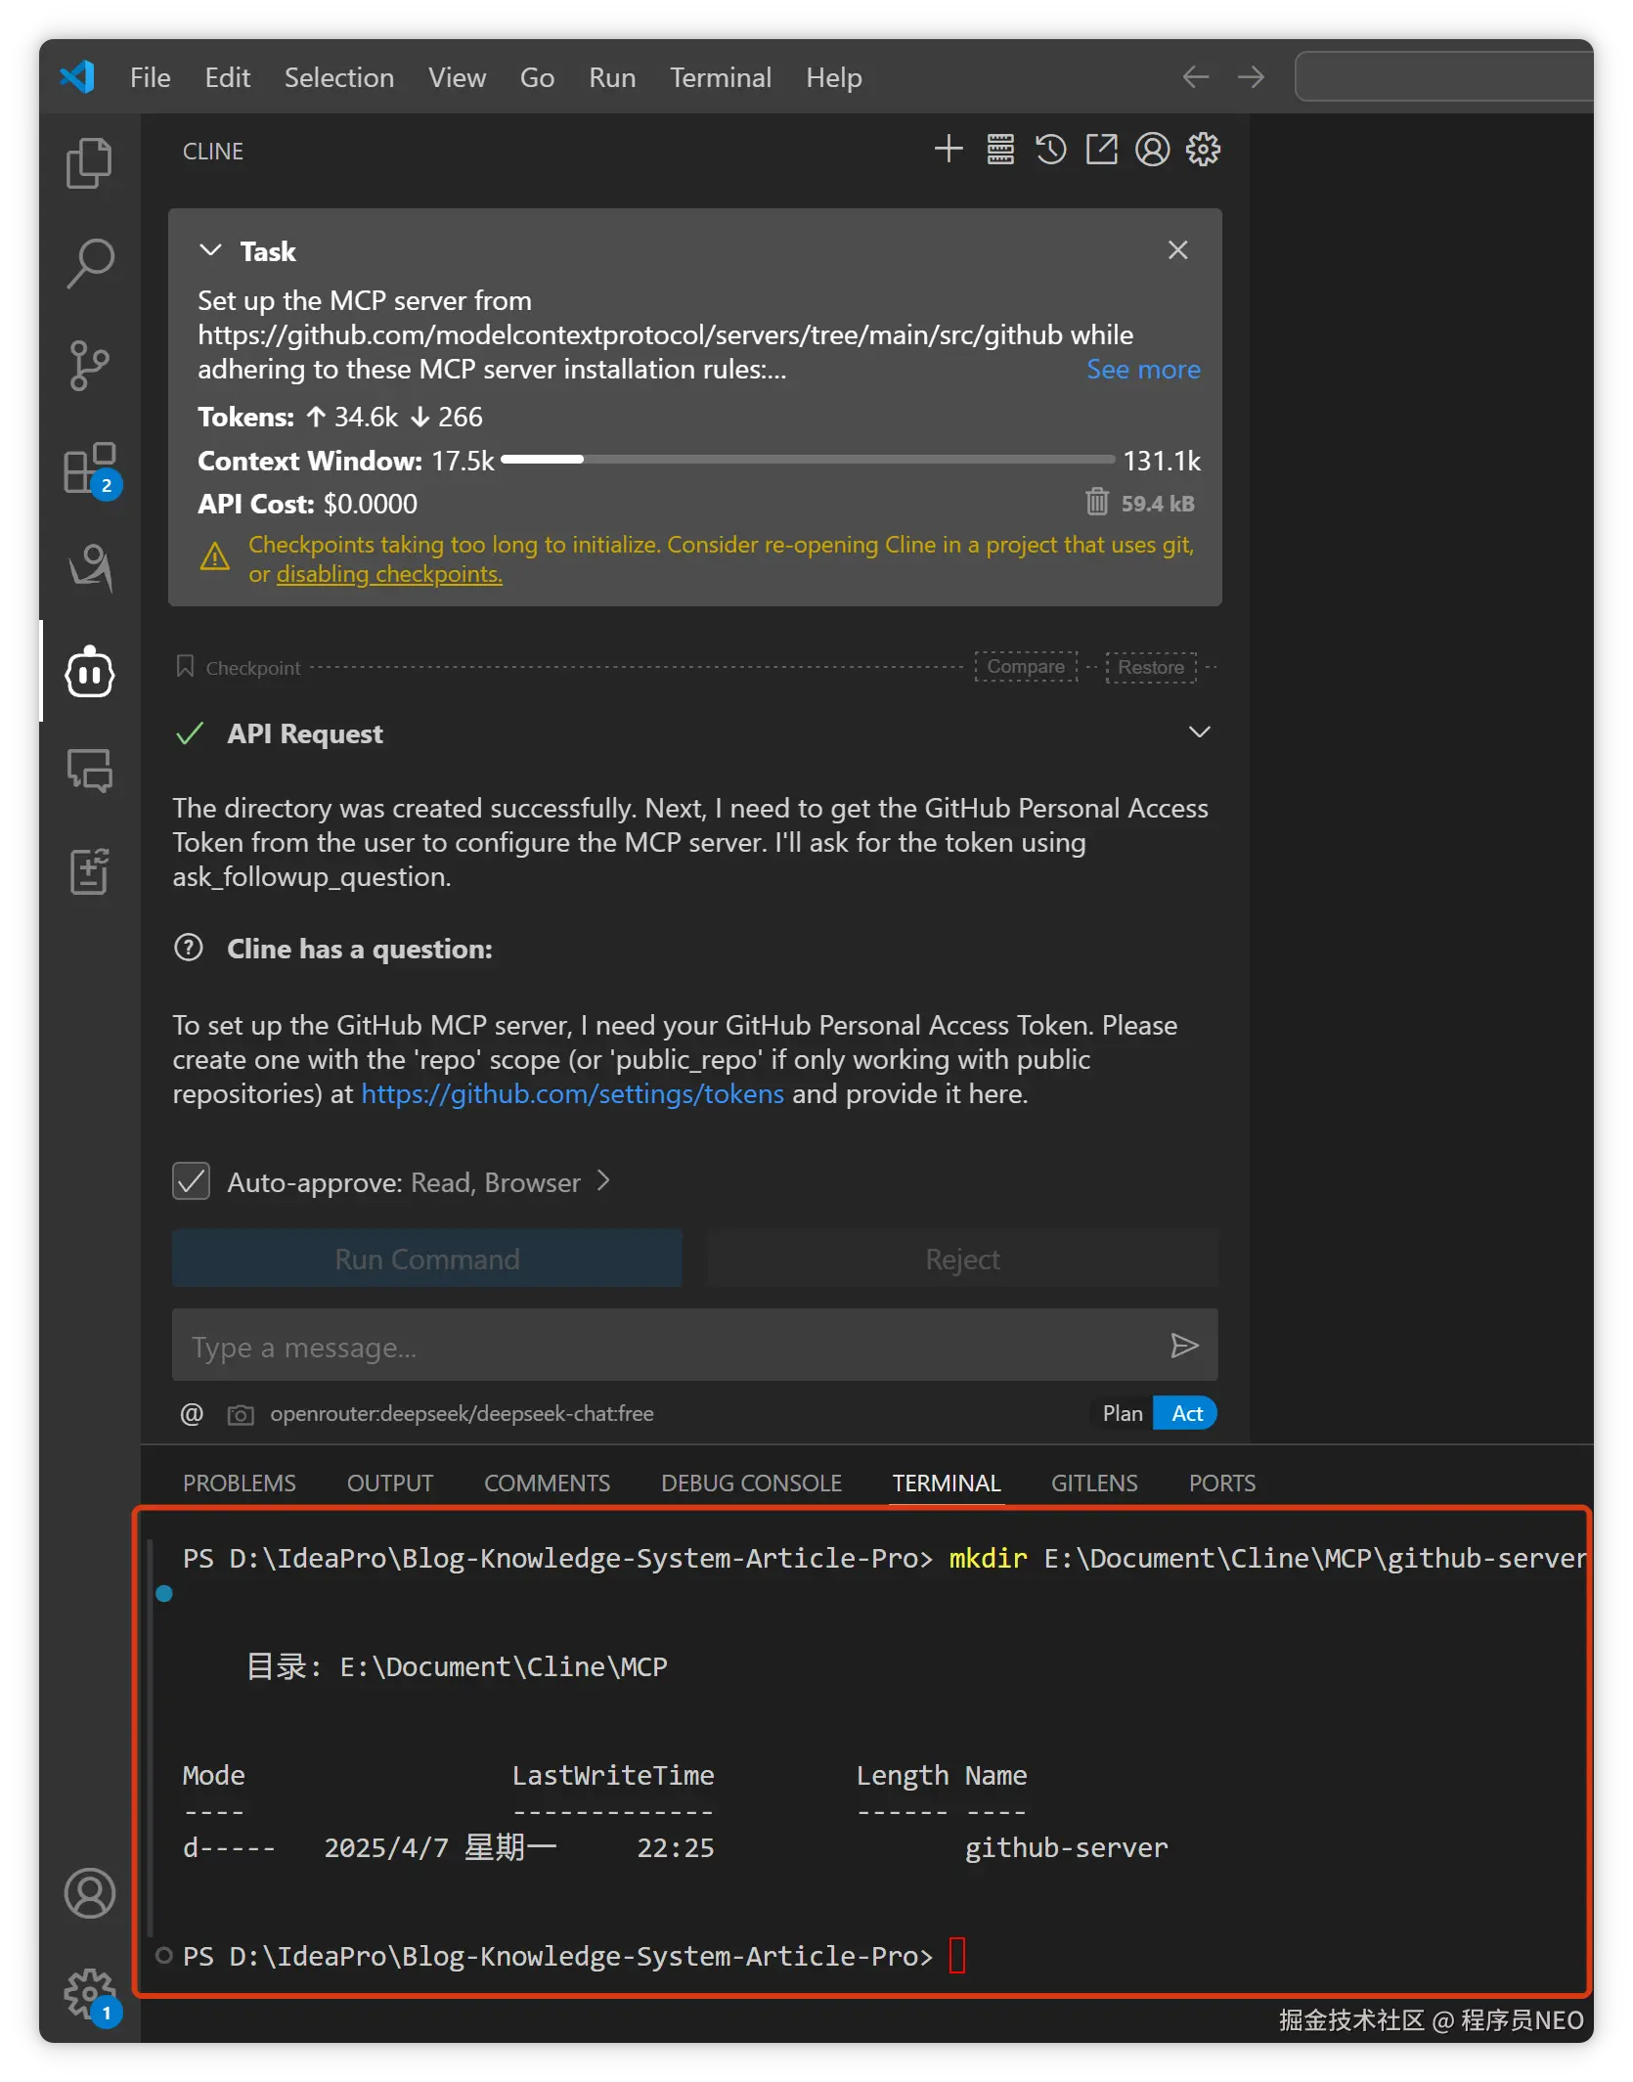Click the VS Code logo icon

78,77
